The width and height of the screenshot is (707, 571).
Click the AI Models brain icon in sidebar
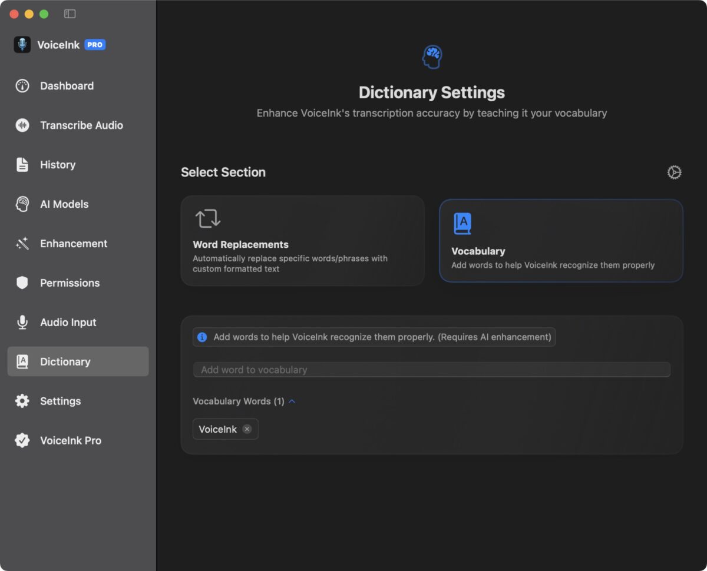[x=22, y=204]
